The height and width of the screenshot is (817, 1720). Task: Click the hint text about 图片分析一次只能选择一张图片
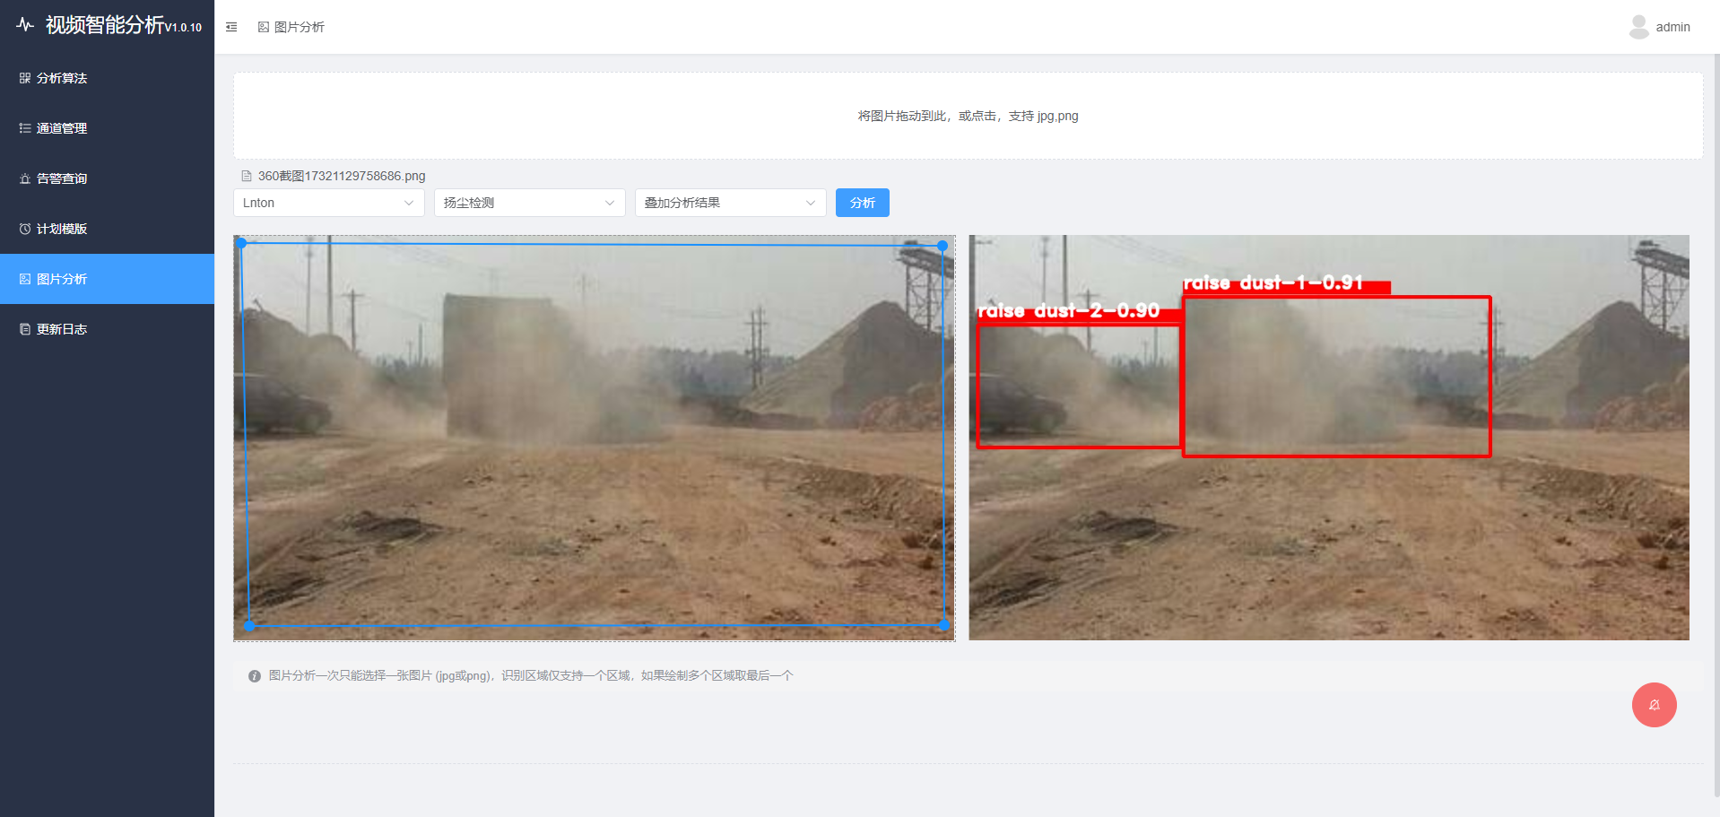531,676
